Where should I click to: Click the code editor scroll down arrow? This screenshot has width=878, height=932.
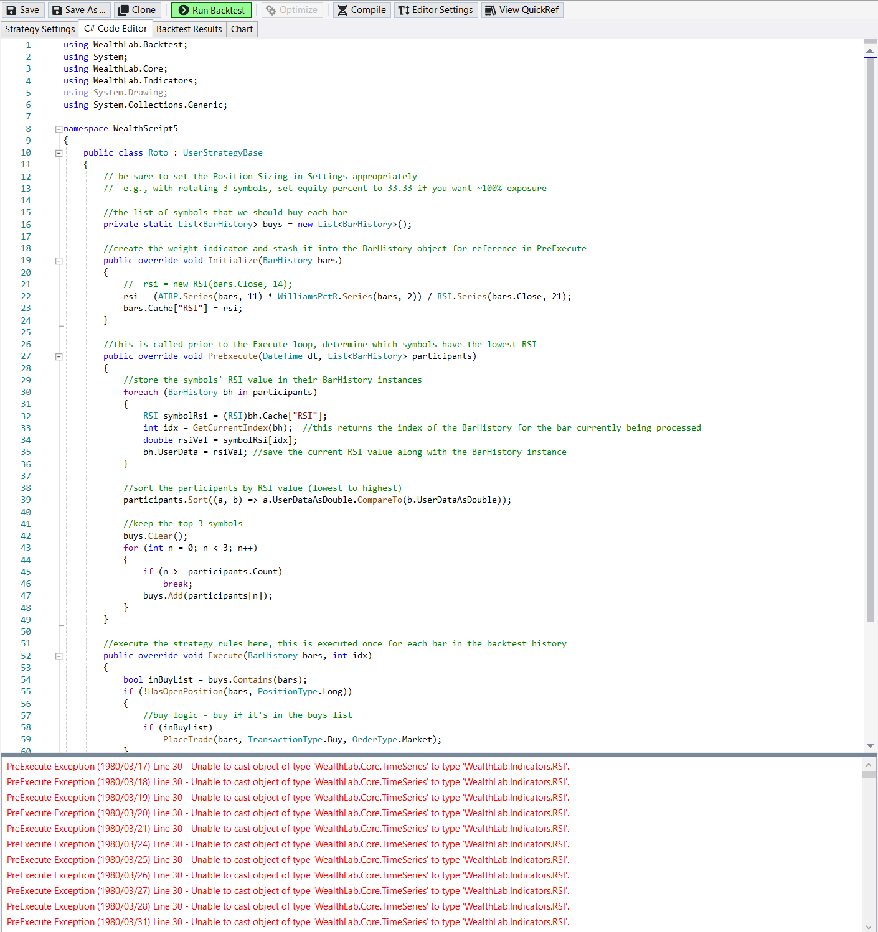(x=870, y=745)
